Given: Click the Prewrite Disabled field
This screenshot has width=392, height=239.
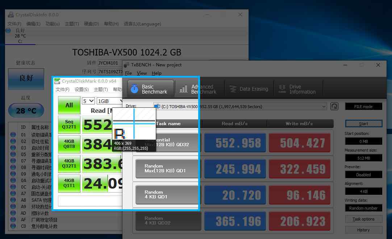Looking at the screenshot, I should tap(363, 175).
